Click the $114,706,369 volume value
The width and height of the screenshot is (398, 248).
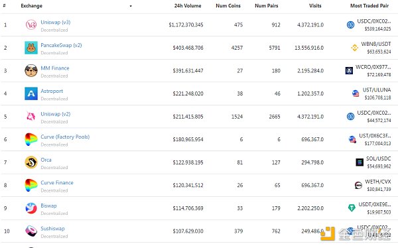point(188,208)
